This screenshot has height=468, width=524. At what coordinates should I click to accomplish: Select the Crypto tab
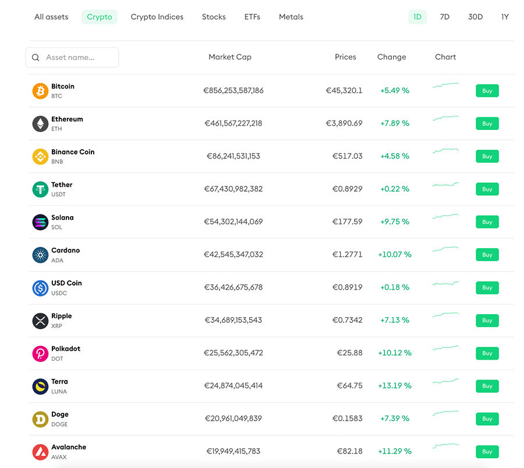coord(99,17)
